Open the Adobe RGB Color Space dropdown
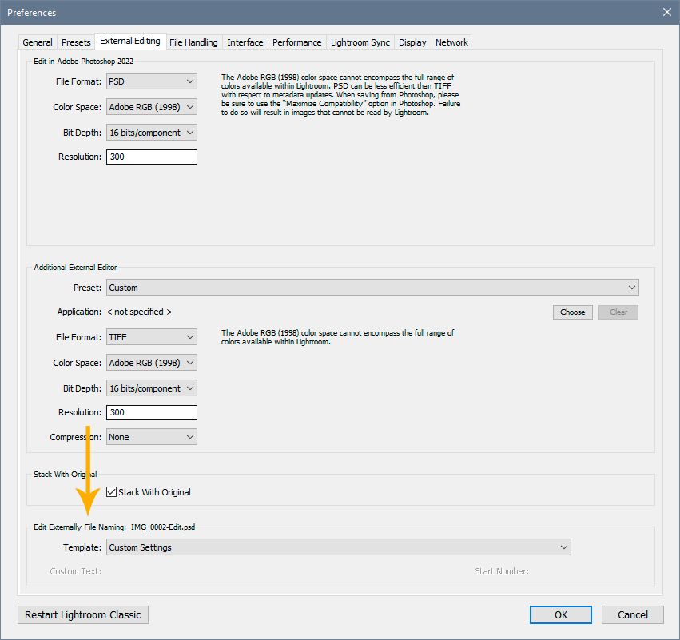The image size is (680, 640). coord(151,106)
